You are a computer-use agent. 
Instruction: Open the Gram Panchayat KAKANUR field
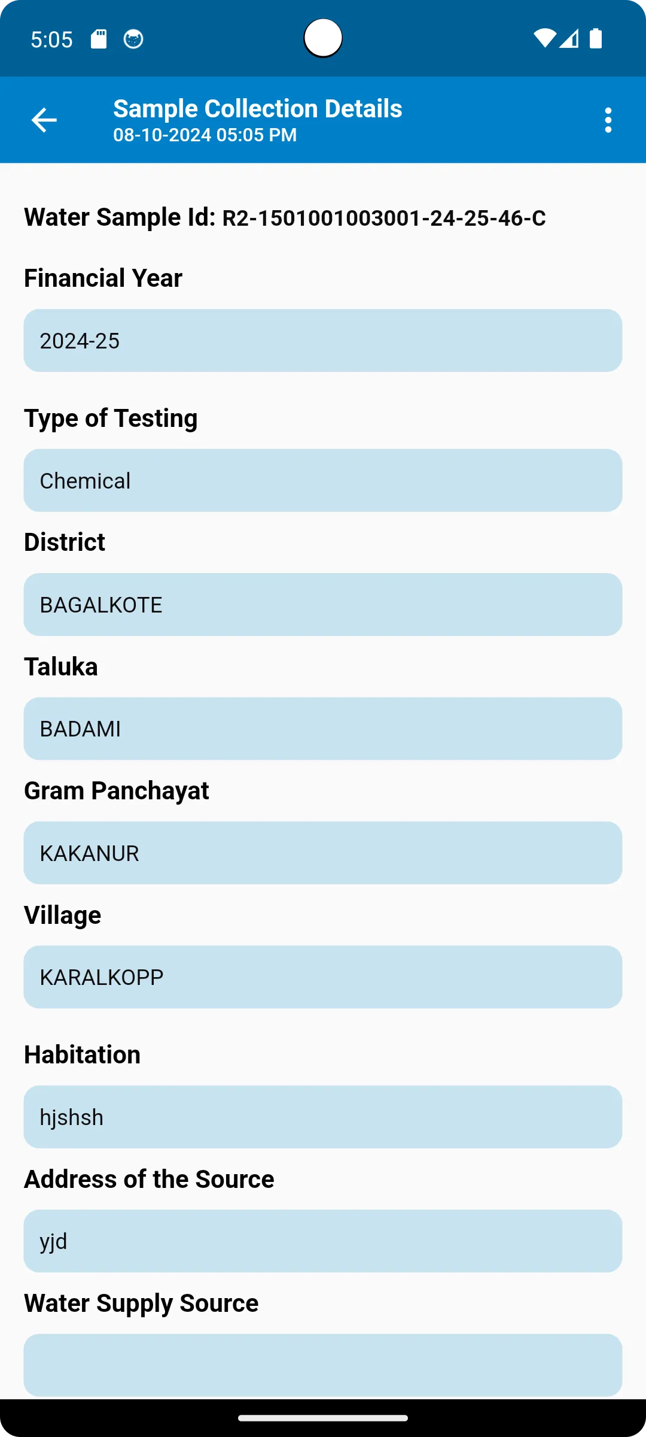point(323,853)
